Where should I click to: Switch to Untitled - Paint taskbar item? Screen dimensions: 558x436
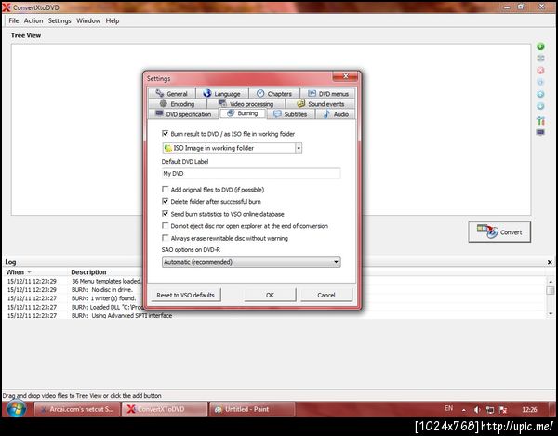tap(252, 409)
